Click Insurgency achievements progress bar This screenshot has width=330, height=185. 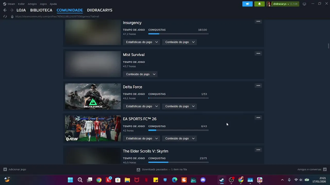pos(178,34)
